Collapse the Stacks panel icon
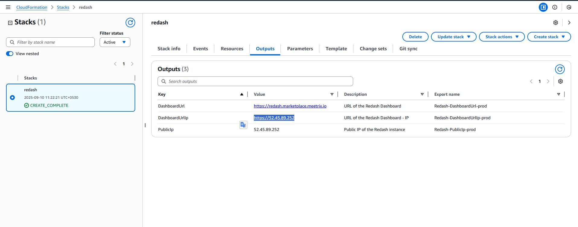 coord(10,23)
